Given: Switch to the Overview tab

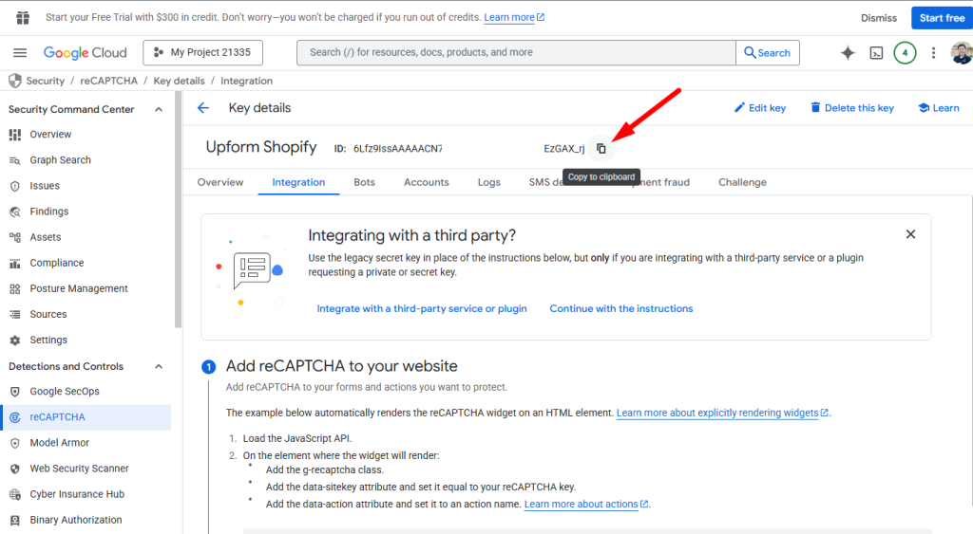Looking at the screenshot, I should (220, 182).
